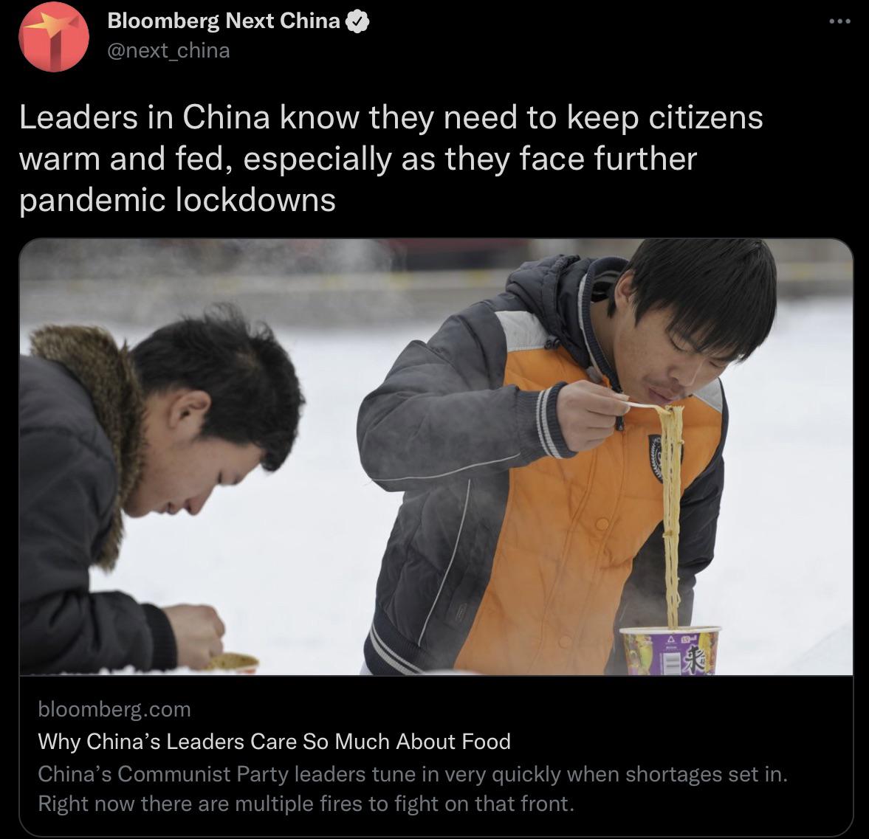Click the verified badge next to the name

357,21
